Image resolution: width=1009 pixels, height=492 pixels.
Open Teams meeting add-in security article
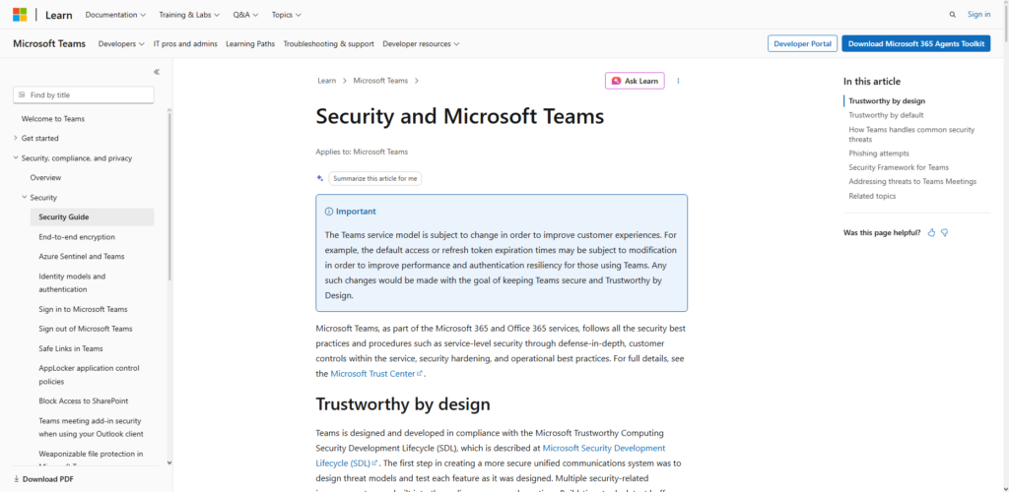pyautogui.click(x=90, y=427)
